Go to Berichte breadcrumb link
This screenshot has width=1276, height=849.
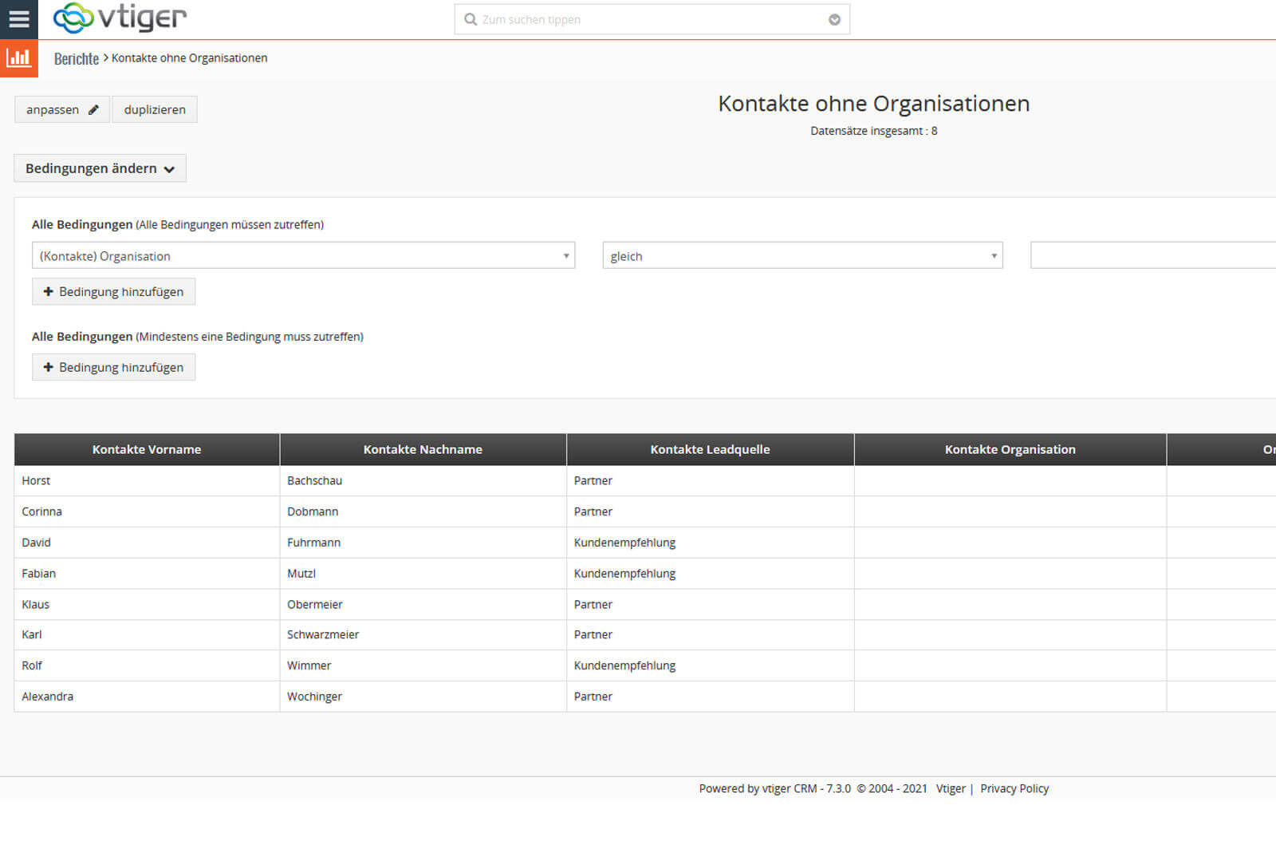pyautogui.click(x=76, y=58)
